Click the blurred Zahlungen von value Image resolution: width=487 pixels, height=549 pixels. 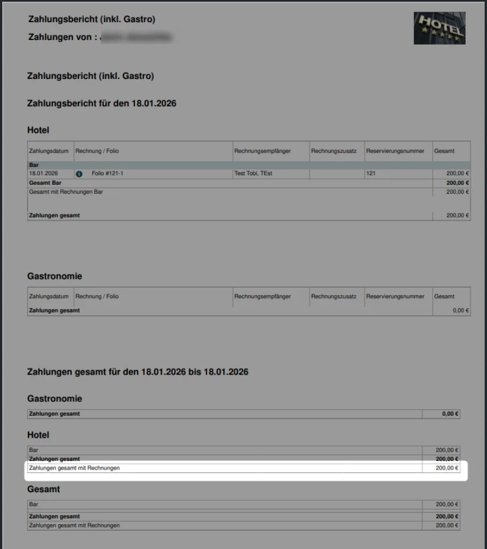[x=136, y=37]
